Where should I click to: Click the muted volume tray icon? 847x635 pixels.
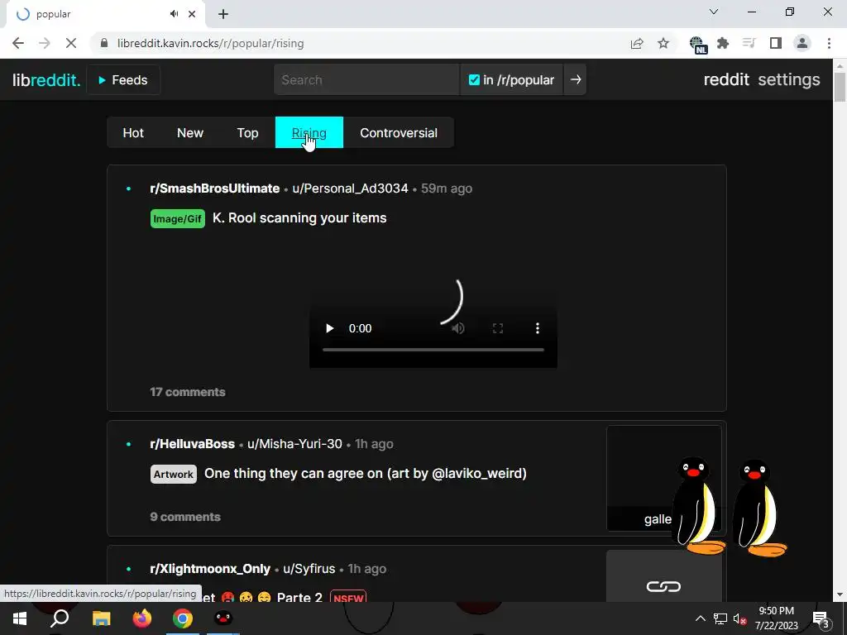click(739, 618)
